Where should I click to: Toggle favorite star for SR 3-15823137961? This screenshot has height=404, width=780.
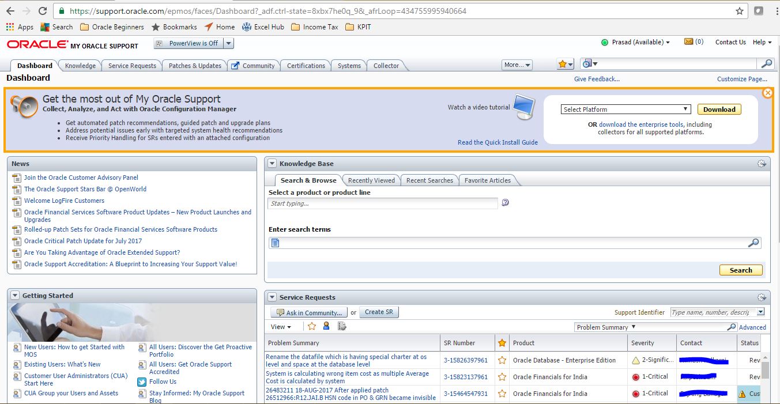pyautogui.click(x=502, y=377)
